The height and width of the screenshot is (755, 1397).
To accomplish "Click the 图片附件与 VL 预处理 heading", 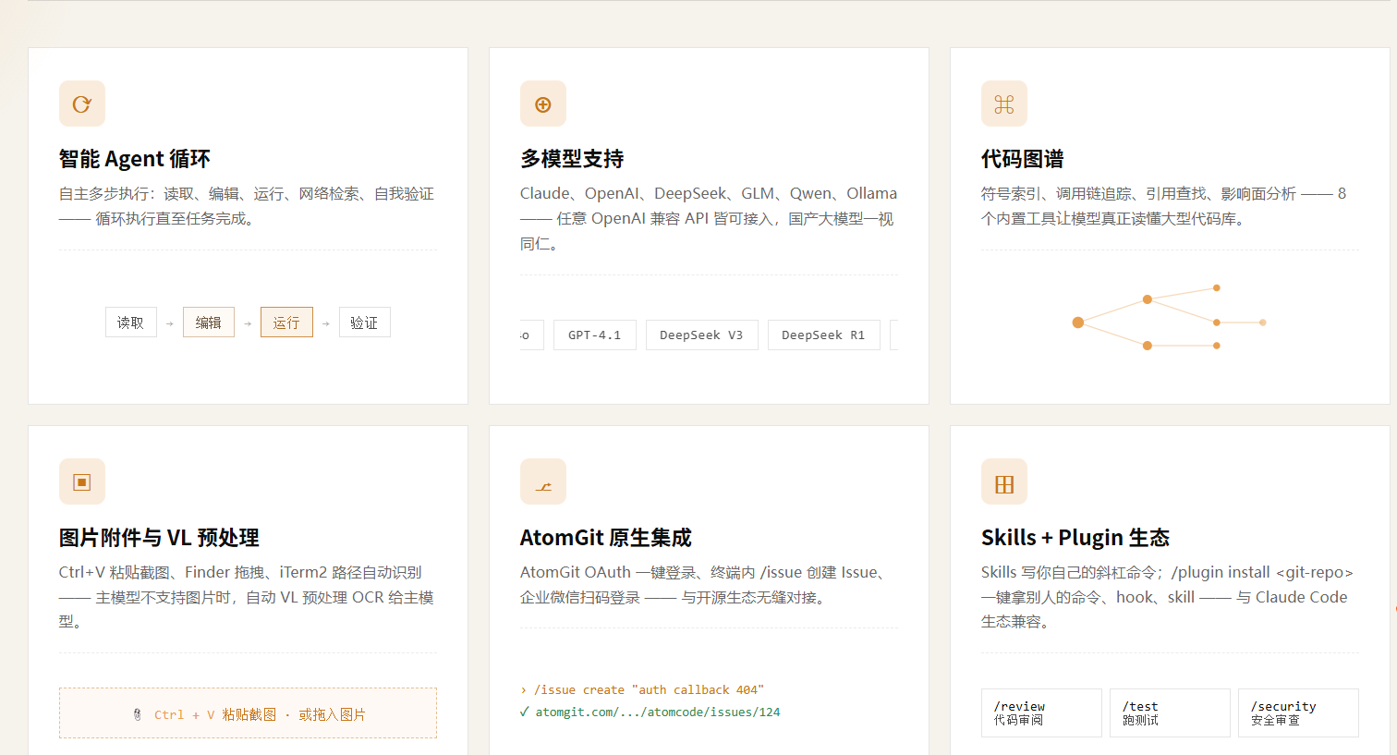I will [x=159, y=538].
